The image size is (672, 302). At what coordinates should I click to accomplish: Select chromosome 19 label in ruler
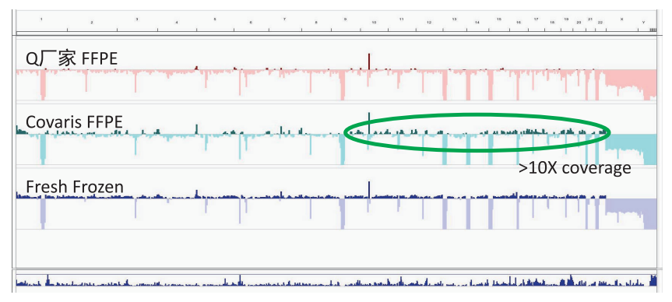coord(567,19)
